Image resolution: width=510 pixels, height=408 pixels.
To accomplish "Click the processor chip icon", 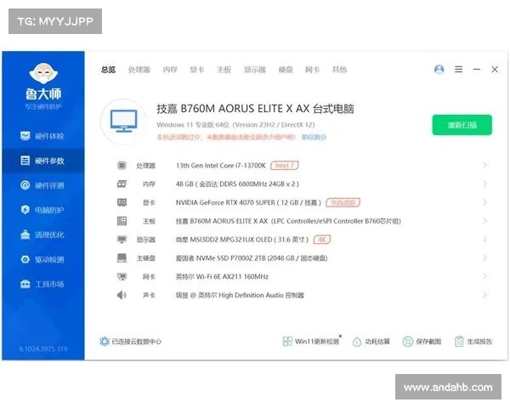I will tap(122, 166).
